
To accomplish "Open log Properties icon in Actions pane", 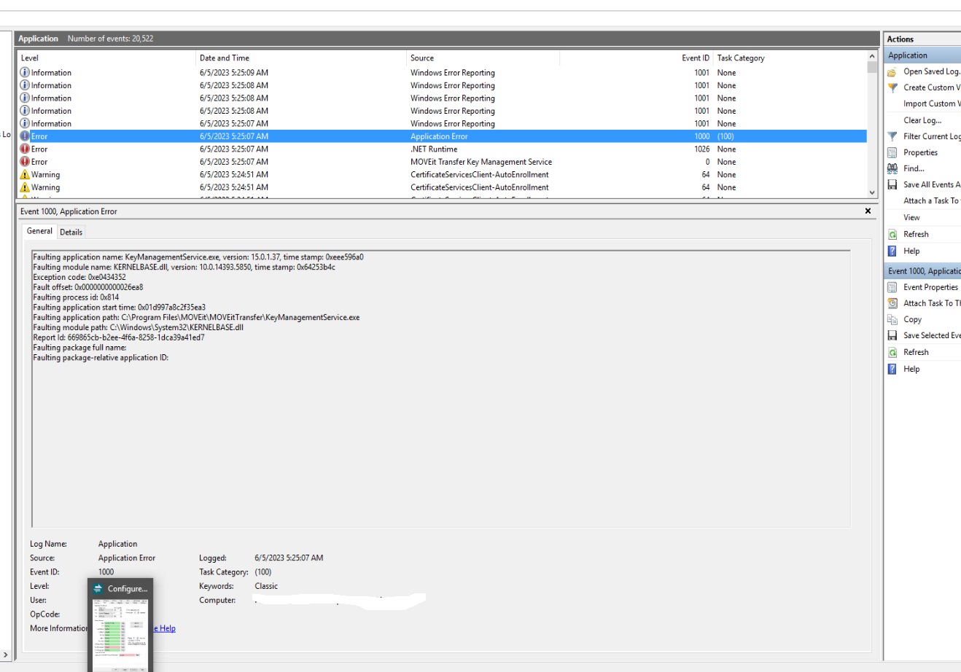I will 892,152.
